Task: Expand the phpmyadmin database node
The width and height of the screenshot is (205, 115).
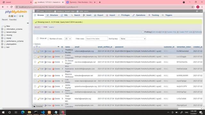Action: (x=2, y=44)
